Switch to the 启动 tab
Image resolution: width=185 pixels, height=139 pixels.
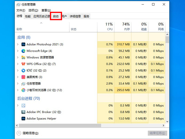click(x=56, y=16)
